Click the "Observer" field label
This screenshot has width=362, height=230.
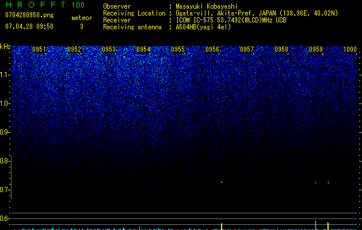117,7
